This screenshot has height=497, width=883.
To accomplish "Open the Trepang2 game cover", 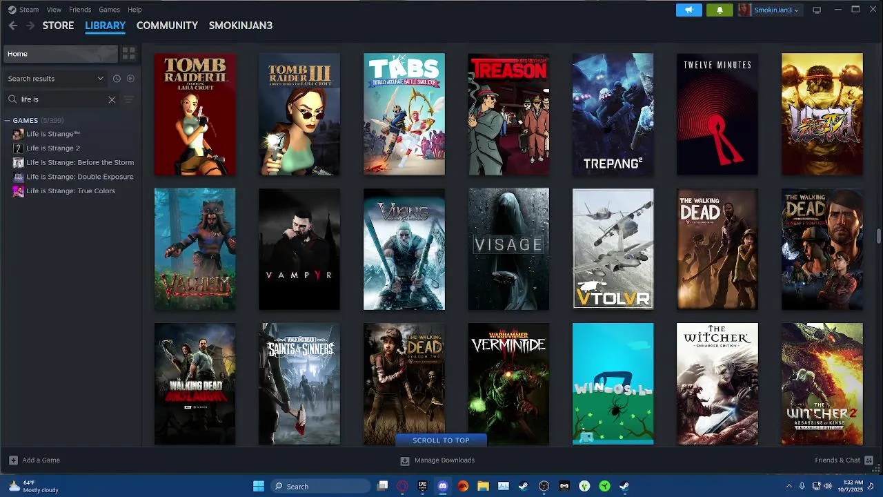I will coord(613,114).
